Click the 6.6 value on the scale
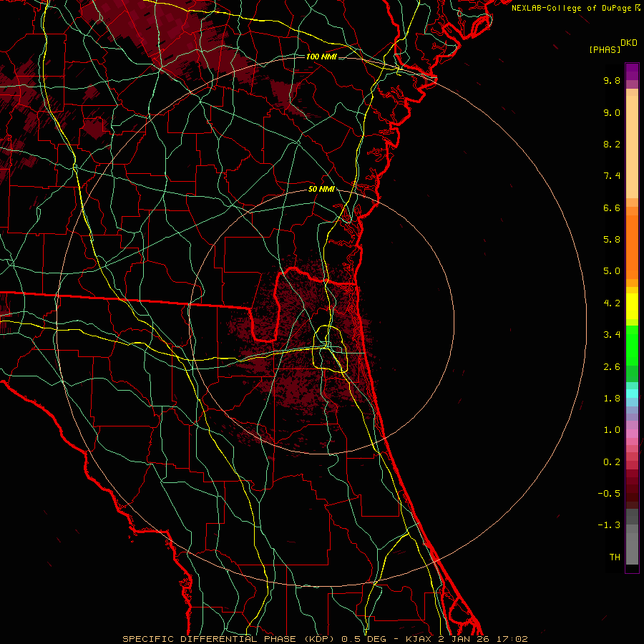Viewport: 644px width, 644px height. click(612, 208)
